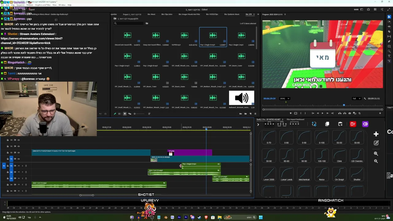Open playback resolution dropdown showing Full

click(356, 99)
